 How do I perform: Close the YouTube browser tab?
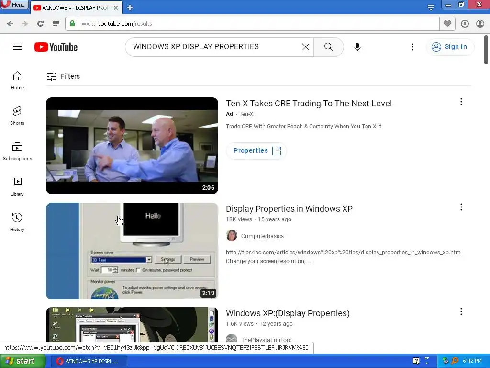[116, 8]
